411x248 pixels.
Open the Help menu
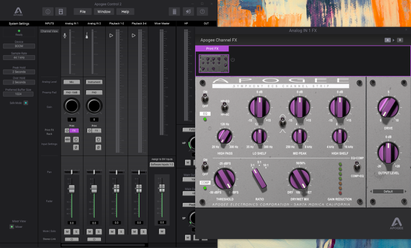(x=125, y=12)
